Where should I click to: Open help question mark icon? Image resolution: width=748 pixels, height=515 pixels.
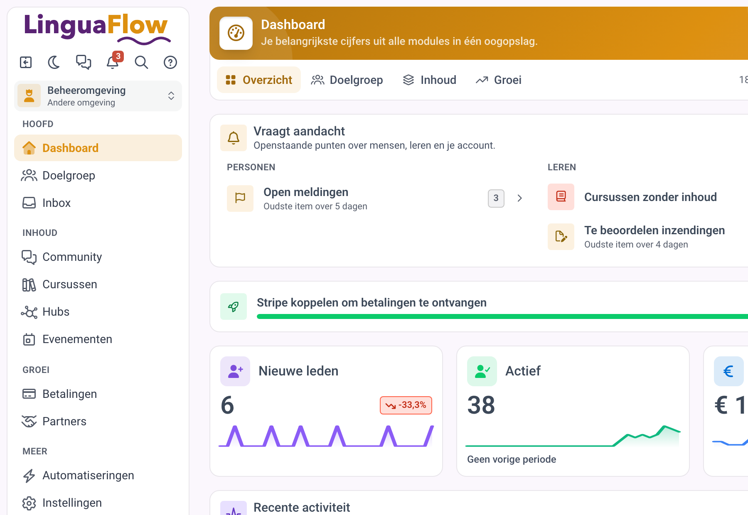coord(170,62)
